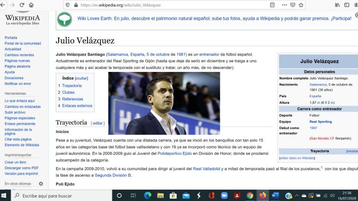Open language settings gear next to En otros idiomas
The width and height of the screenshot is (358, 201).
(41, 184)
